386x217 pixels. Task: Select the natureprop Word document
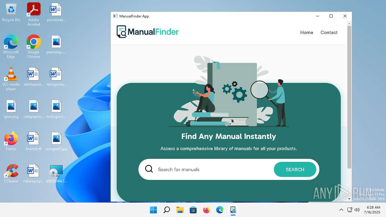pos(34,174)
